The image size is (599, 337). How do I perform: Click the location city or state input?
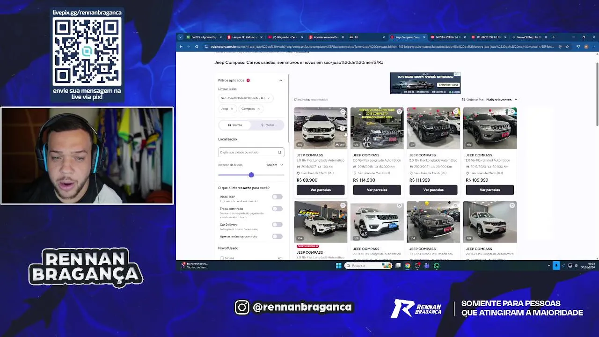tap(248, 152)
